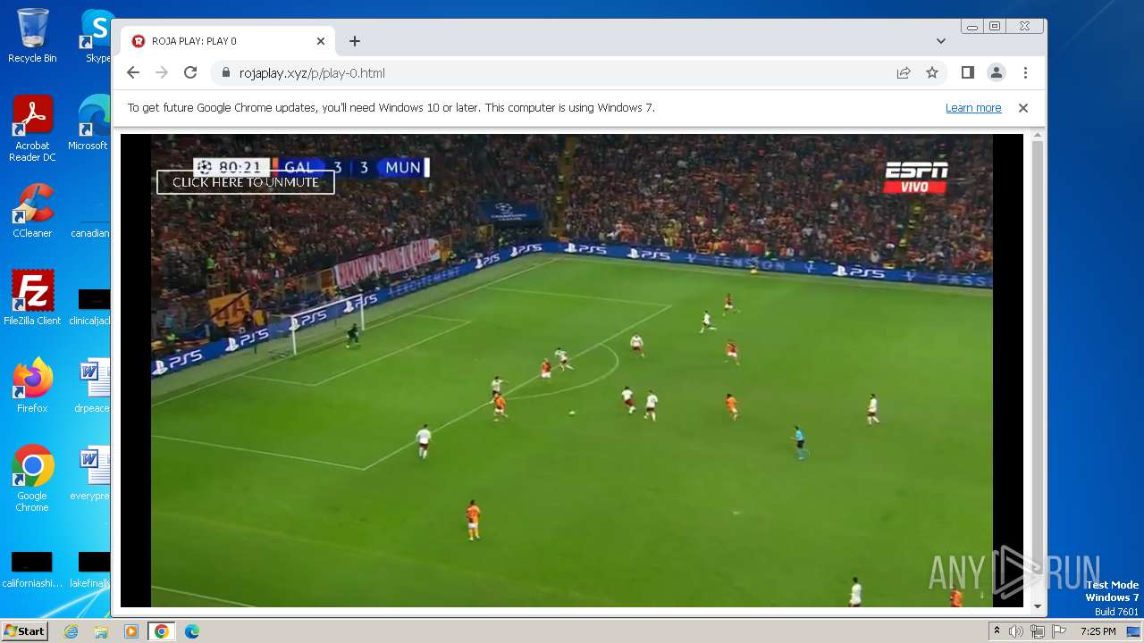
Task: Click the lock icon in address bar
Action: [x=225, y=73]
